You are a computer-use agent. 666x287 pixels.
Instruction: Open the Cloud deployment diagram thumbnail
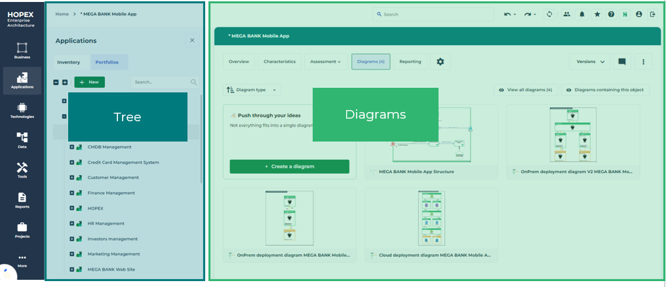431,218
